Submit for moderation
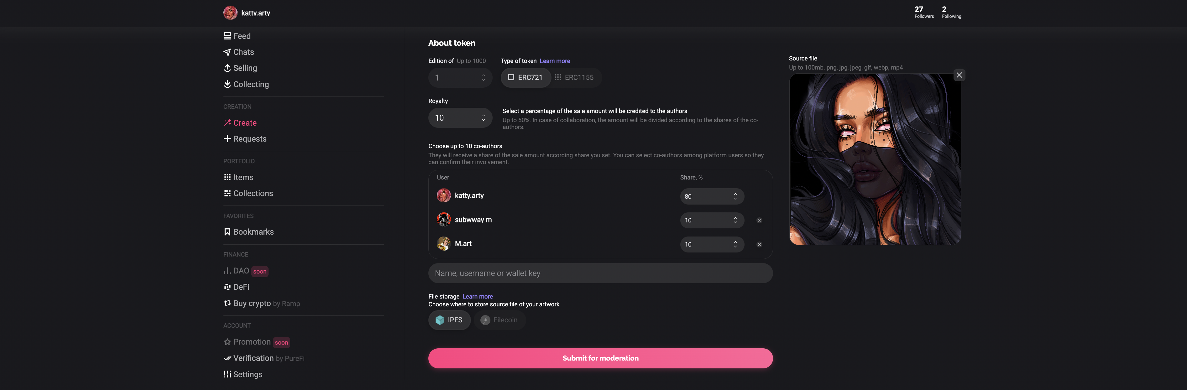This screenshot has width=1187, height=390. [600, 358]
